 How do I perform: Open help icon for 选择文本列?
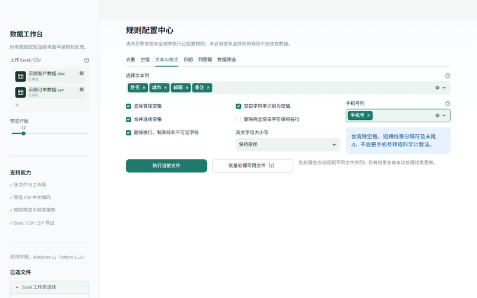pyautogui.click(x=448, y=76)
